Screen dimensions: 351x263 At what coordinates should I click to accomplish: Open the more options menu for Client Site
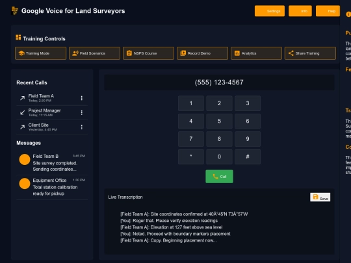tap(82, 127)
